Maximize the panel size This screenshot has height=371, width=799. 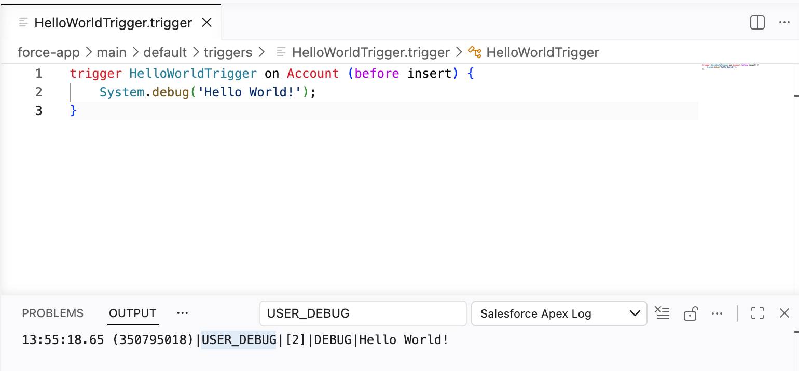click(x=757, y=313)
